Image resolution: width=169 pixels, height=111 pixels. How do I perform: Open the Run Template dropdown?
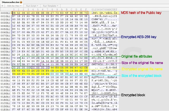(x=49, y=5)
